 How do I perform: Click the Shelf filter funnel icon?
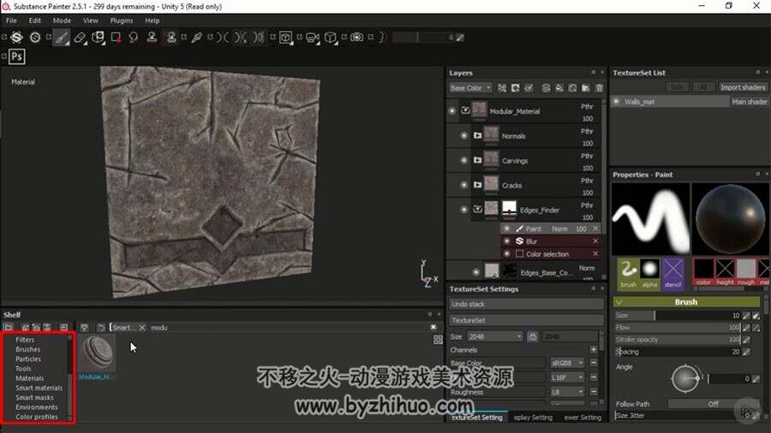point(85,328)
